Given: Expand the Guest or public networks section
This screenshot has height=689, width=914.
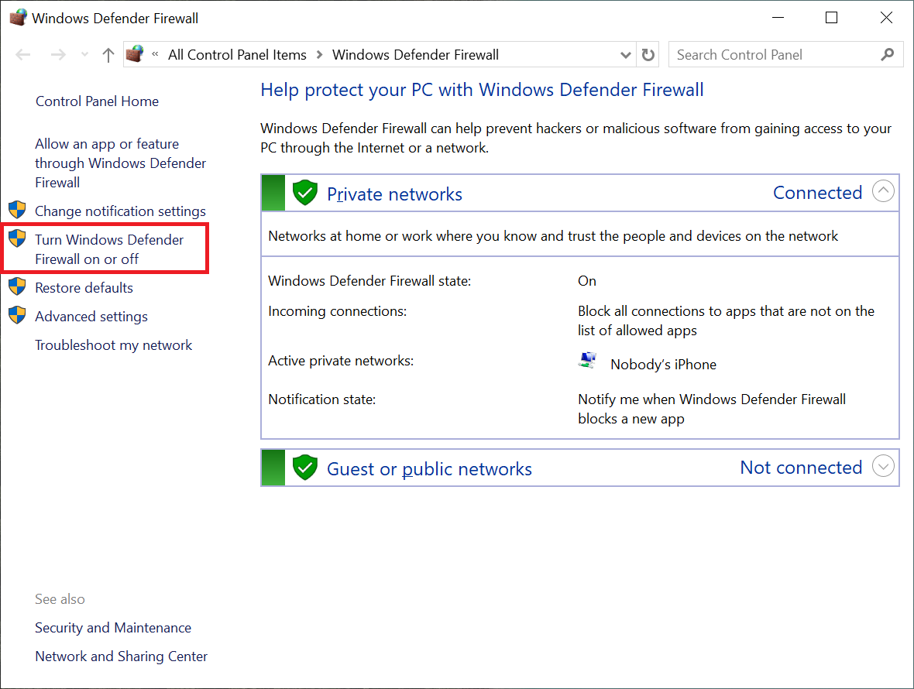Looking at the screenshot, I should (883, 466).
